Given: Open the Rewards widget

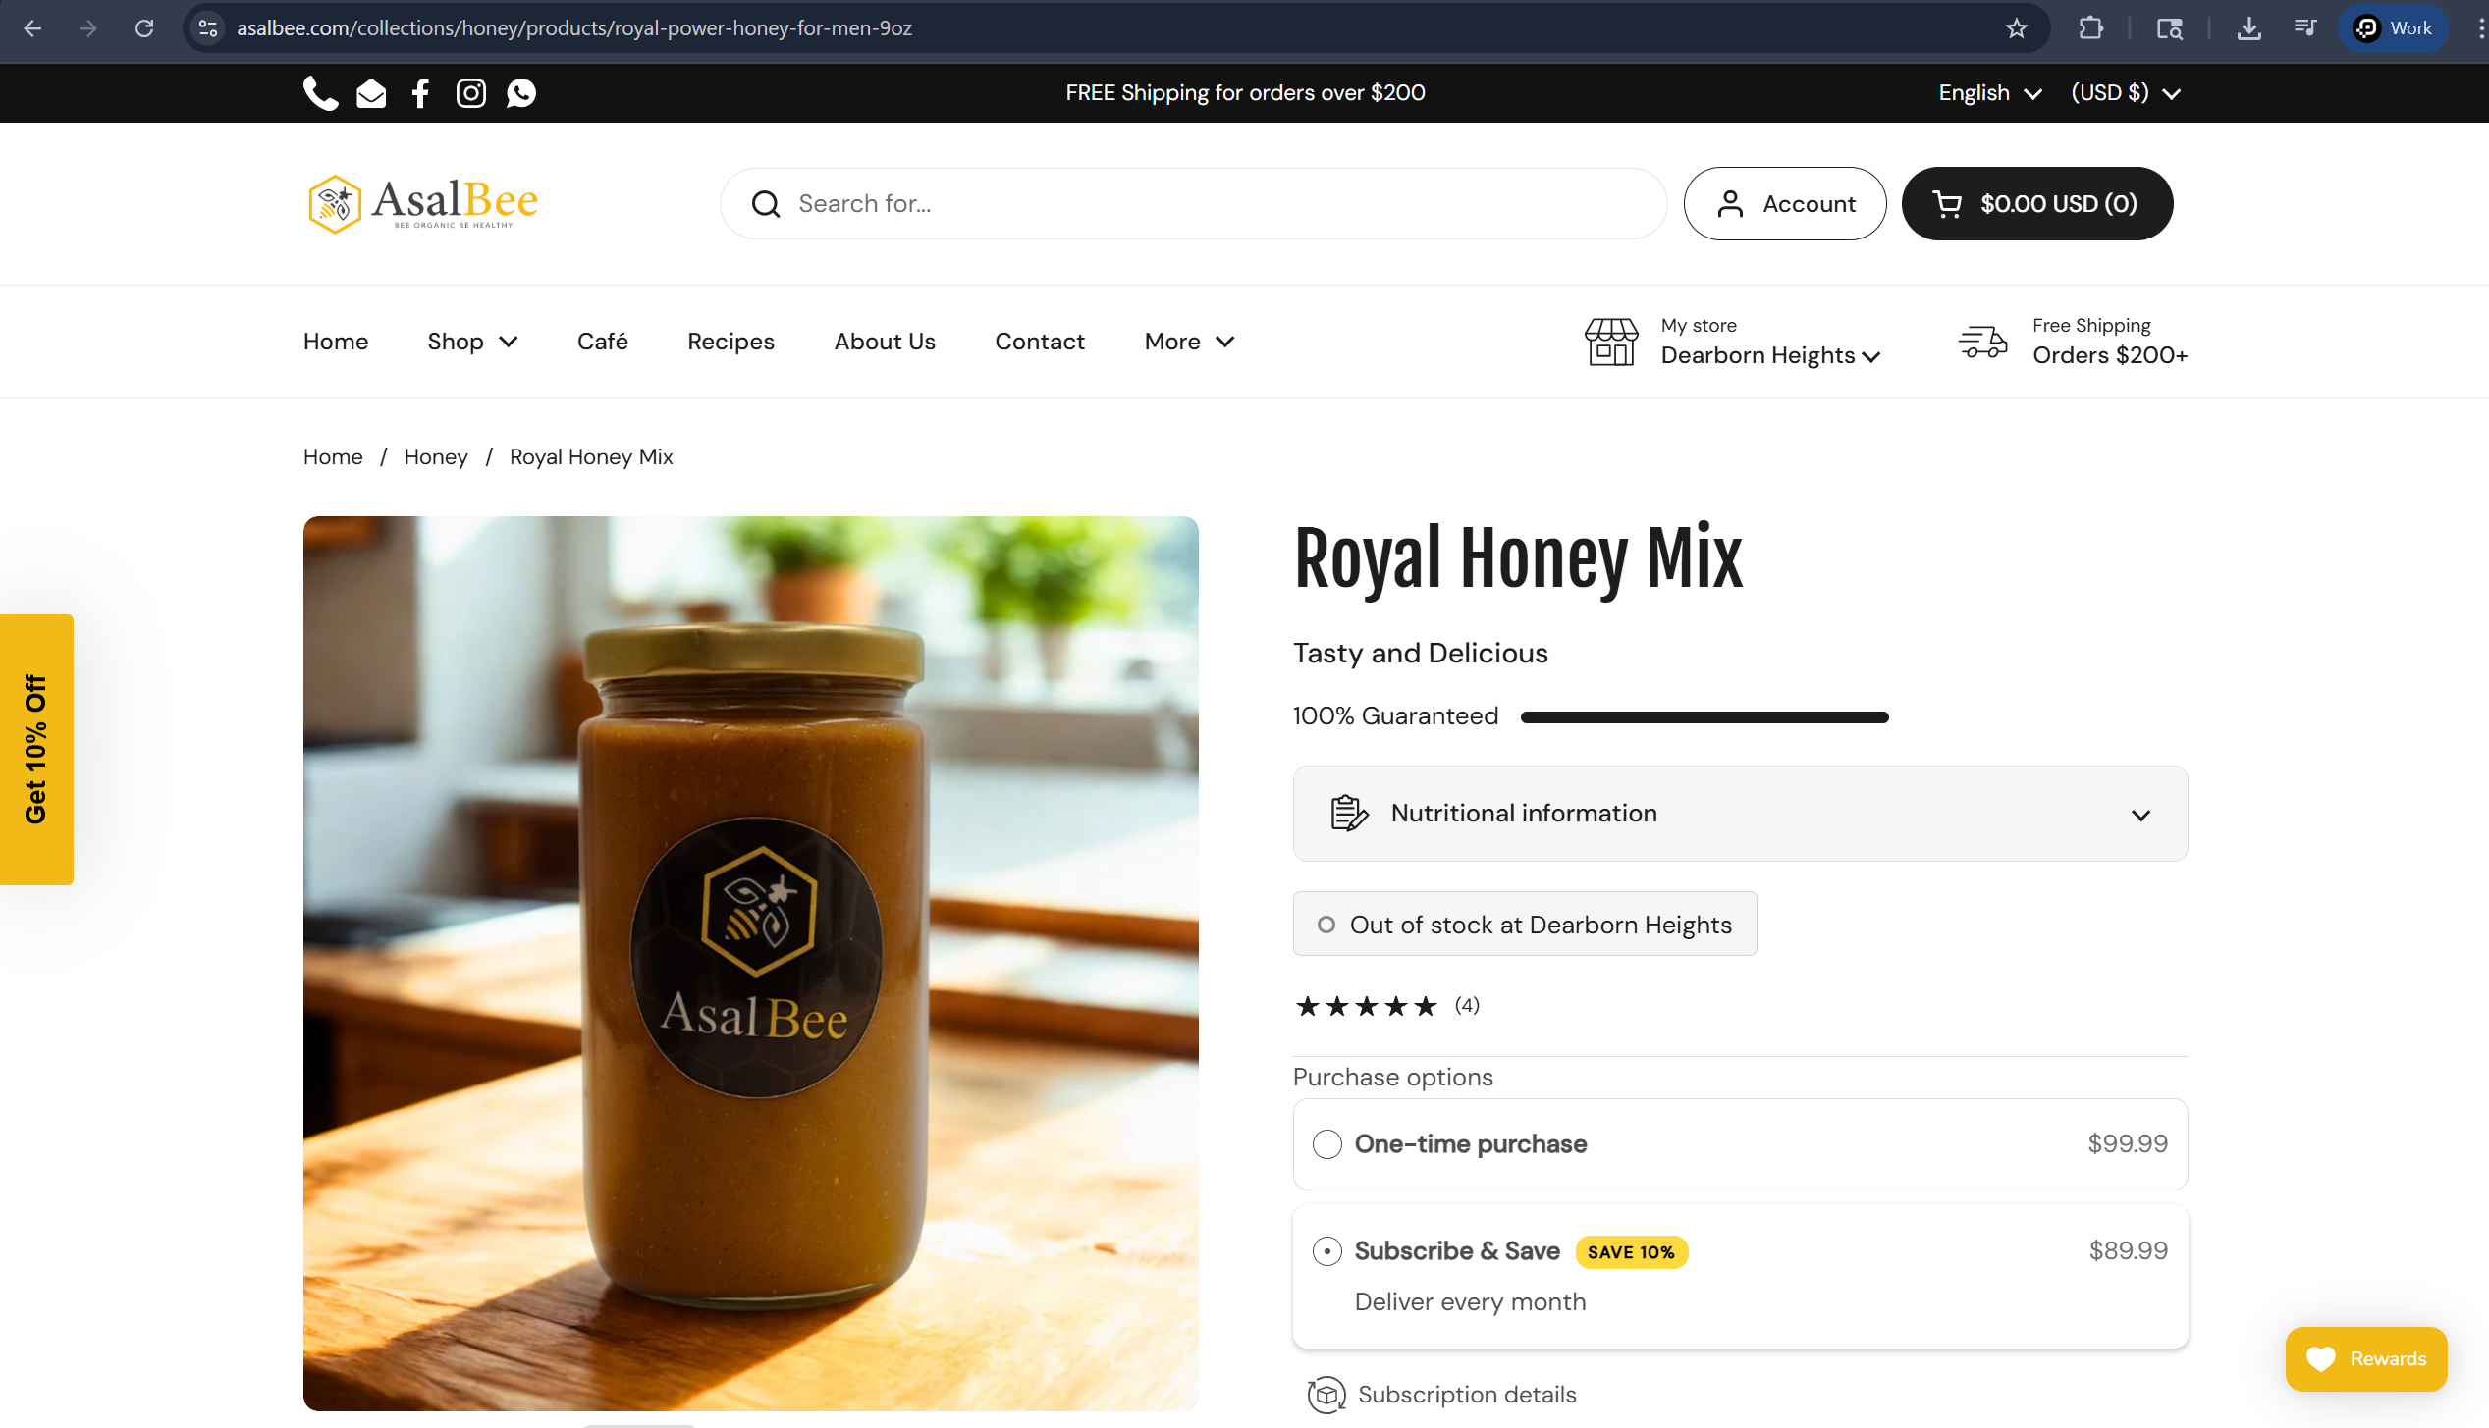Looking at the screenshot, I should coord(2366,1359).
